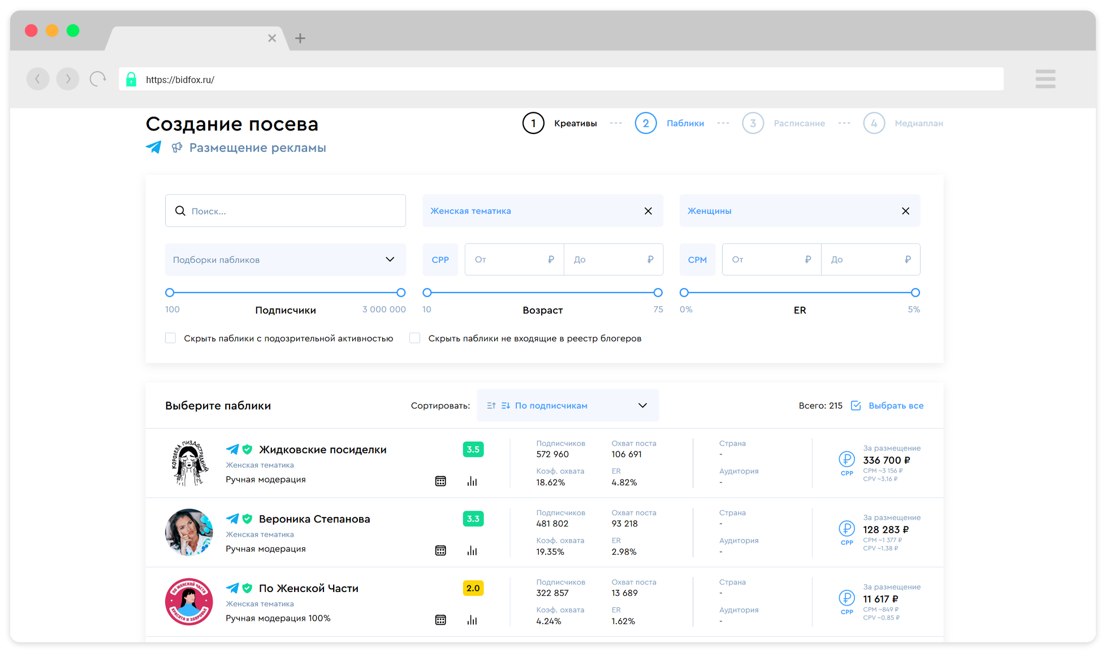Click the Размещение рекламы link
Screen dimensions: 1106x653
[x=257, y=148]
